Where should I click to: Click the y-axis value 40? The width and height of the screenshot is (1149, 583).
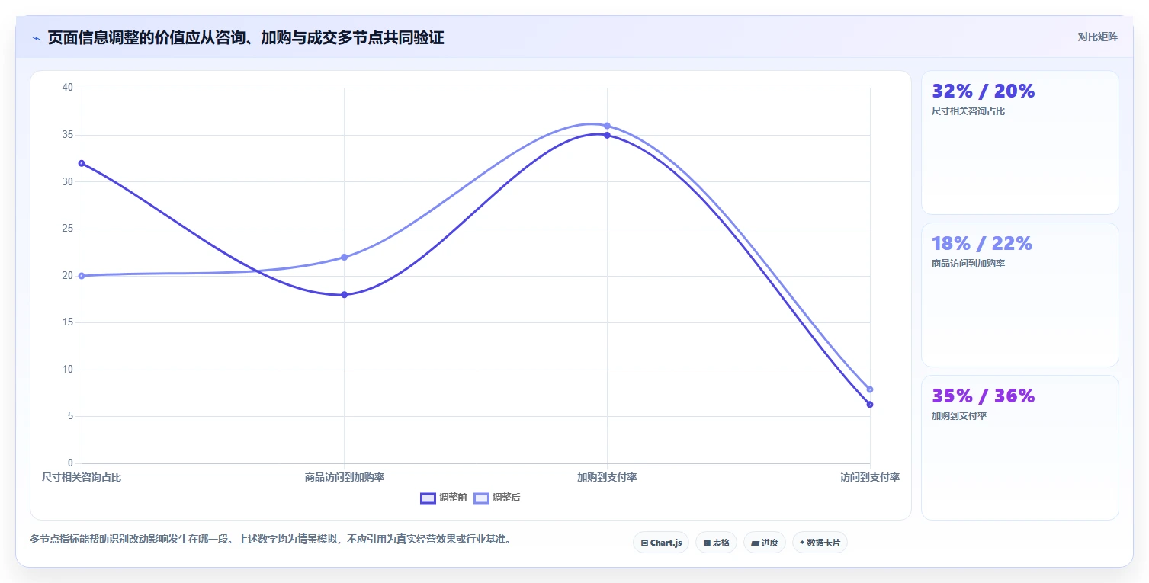[x=68, y=88]
